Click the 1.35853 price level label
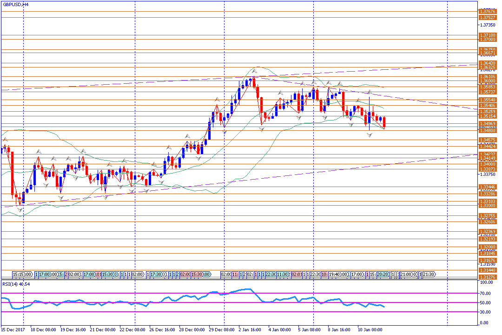502x335 pixels. [487, 87]
